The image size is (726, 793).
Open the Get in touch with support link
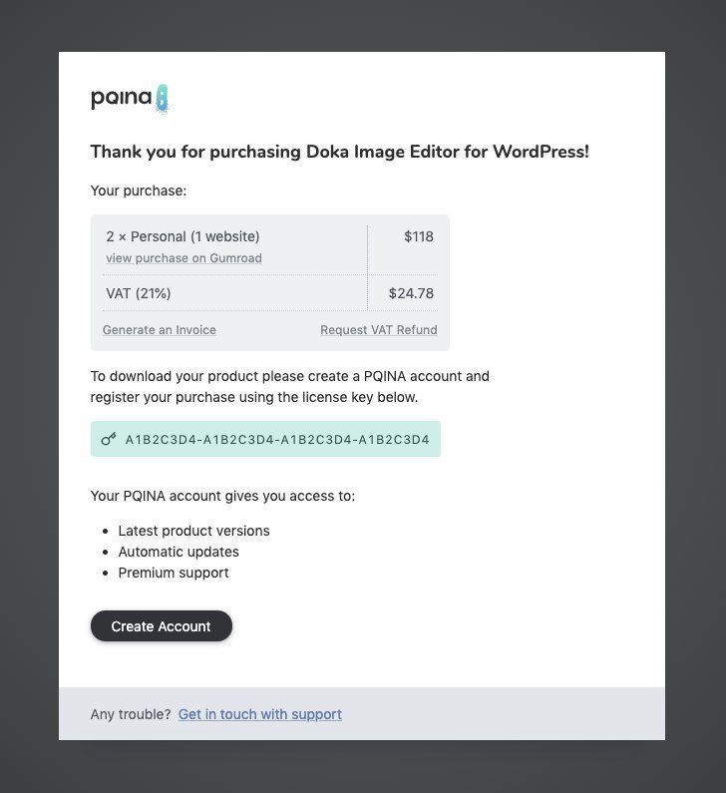(x=259, y=714)
